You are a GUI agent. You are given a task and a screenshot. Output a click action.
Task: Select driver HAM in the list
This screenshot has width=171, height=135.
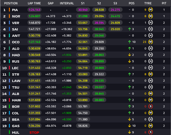point(16,100)
